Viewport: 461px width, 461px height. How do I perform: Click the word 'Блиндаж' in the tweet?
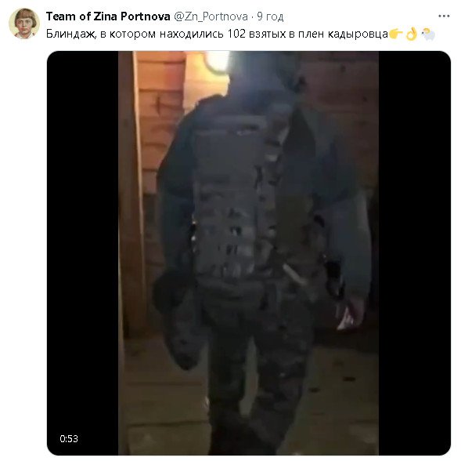coord(71,34)
